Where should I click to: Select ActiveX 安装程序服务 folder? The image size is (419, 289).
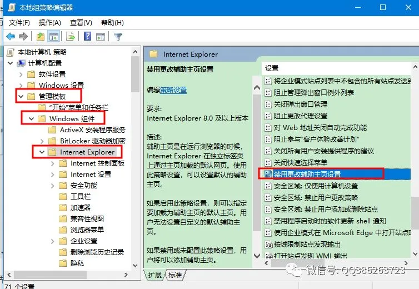[92, 130]
